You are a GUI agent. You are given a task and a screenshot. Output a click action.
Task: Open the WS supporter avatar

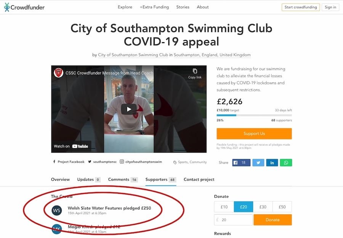57,211
